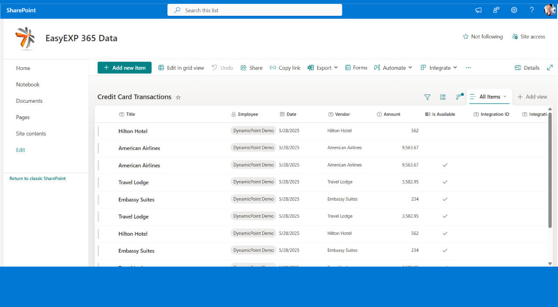Click the scroll down arrow of the list

[x=550, y=264]
